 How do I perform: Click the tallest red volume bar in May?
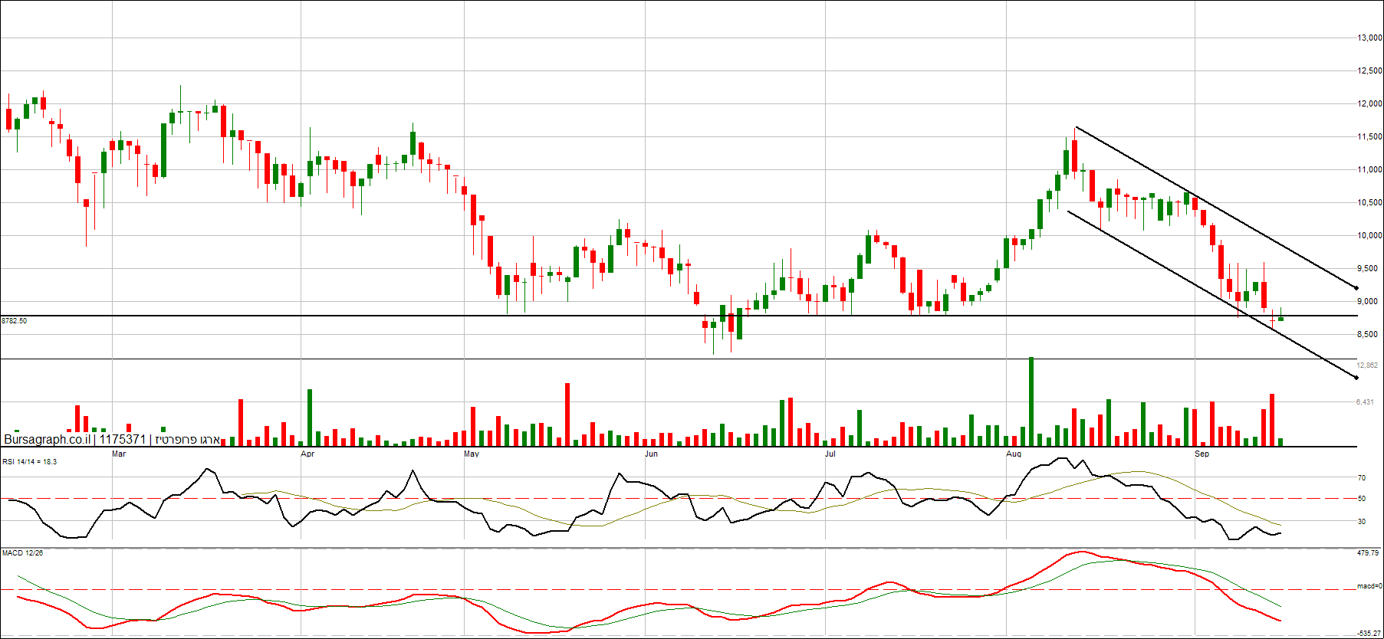[x=567, y=415]
